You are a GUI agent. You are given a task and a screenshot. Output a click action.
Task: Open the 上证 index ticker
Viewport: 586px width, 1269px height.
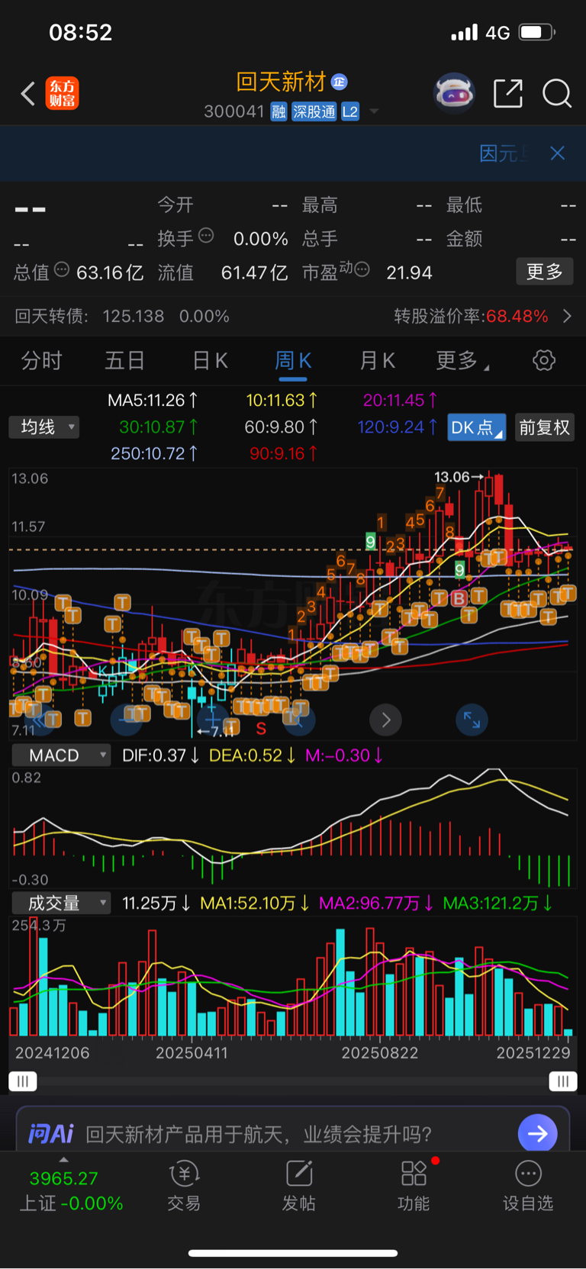pyautogui.click(x=71, y=1190)
